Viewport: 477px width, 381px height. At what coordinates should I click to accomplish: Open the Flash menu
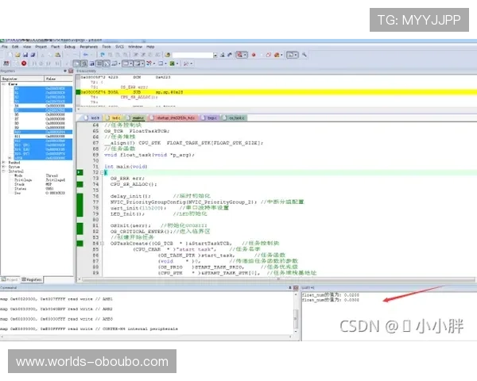[x=55, y=47]
